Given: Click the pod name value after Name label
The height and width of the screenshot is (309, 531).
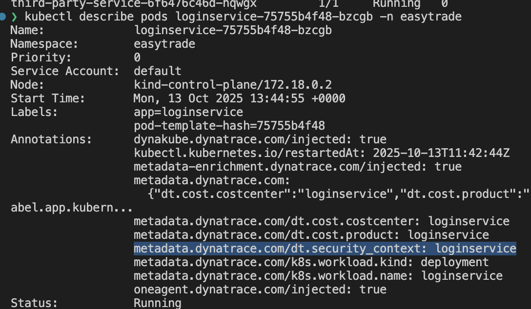Looking at the screenshot, I should pos(233,30).
